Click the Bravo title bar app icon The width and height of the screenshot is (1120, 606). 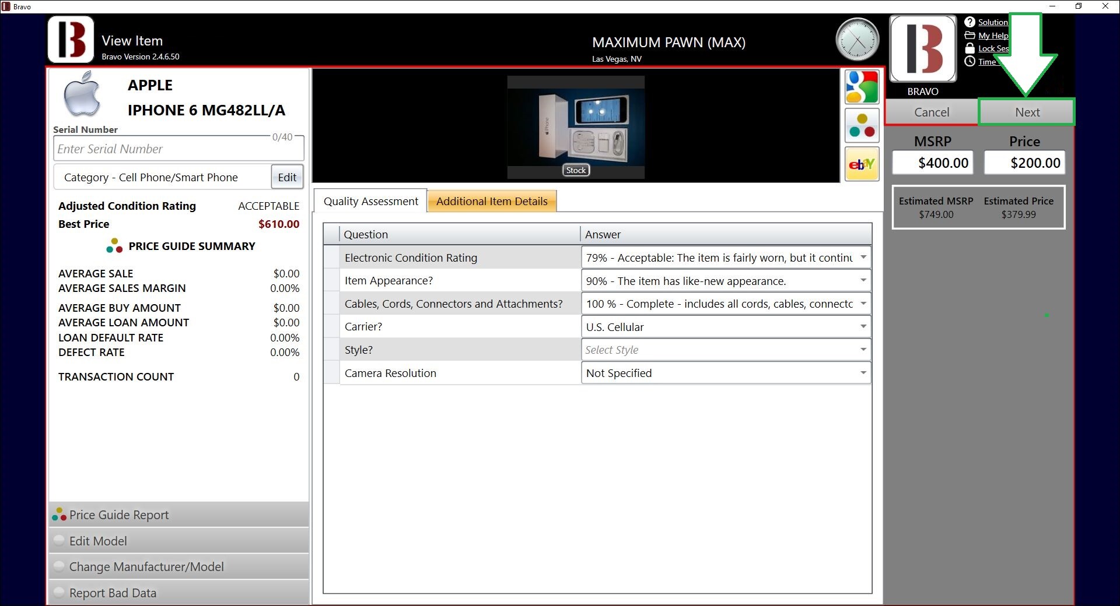coord(6,6)
